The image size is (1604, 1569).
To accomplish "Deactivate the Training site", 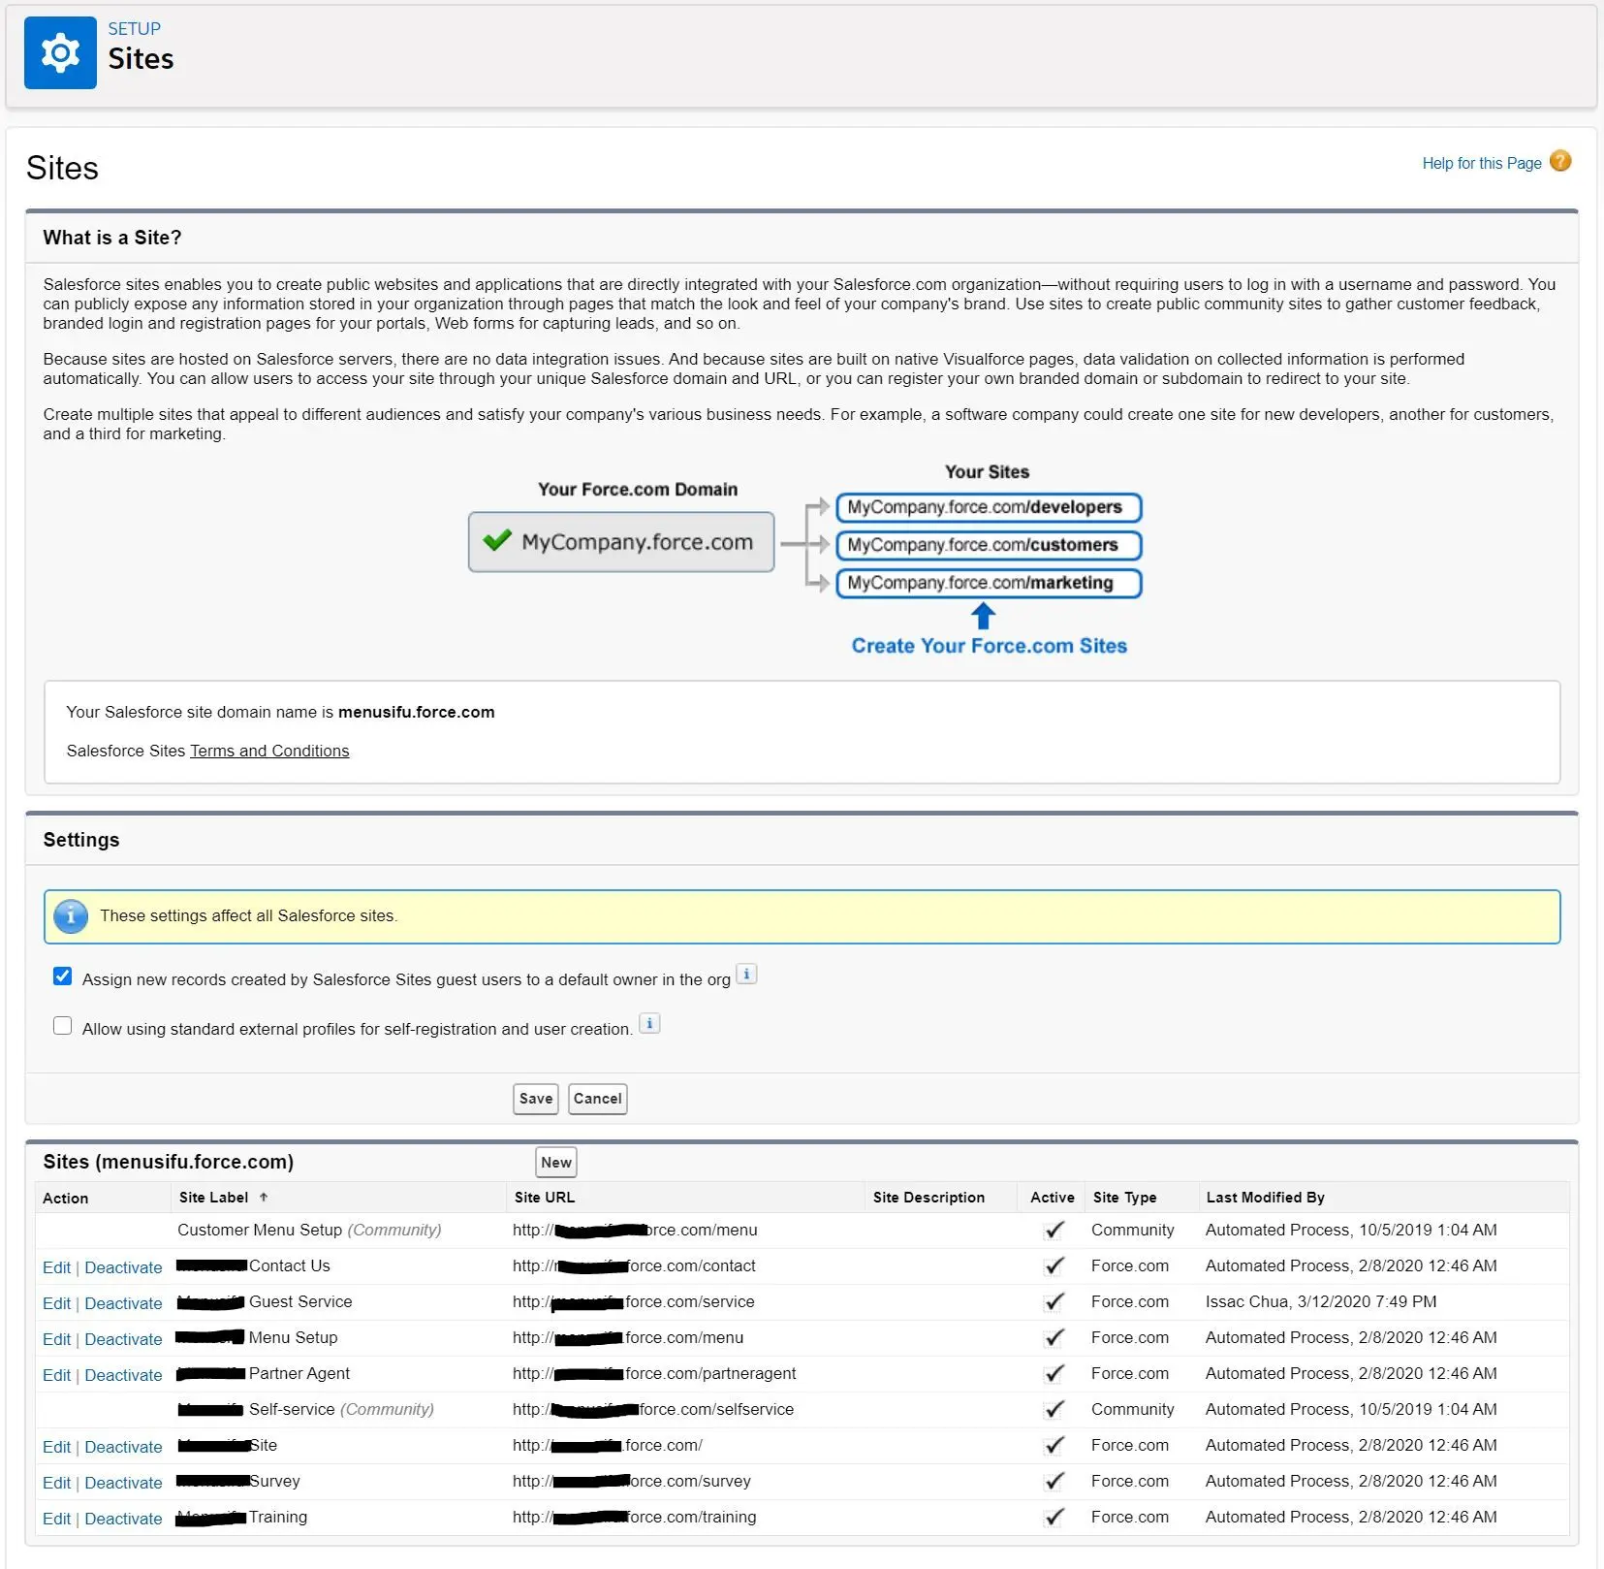I will point(123,1519).
